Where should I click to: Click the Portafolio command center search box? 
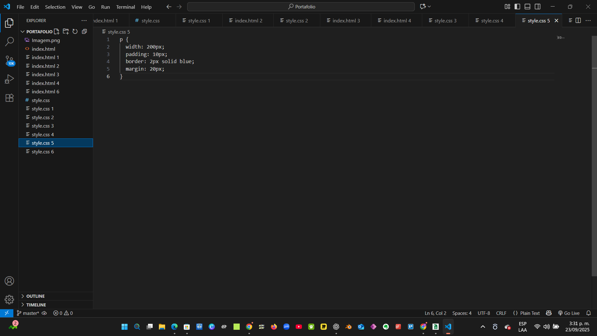click(301, 7)
